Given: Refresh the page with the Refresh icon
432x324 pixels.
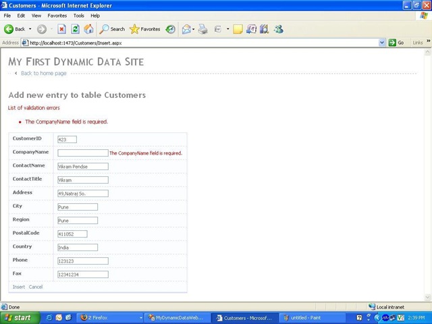Looking at the screenshot, I should tap(75, 29).
